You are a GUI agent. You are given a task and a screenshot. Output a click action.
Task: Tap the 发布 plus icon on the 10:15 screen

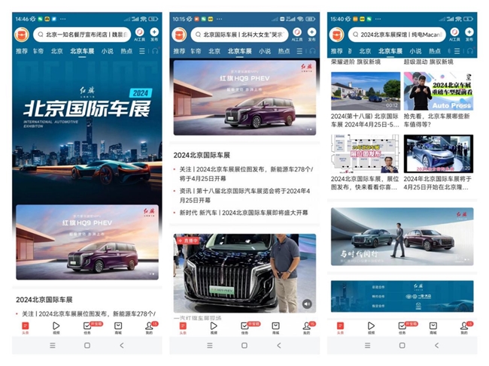(x=311, y=35)
